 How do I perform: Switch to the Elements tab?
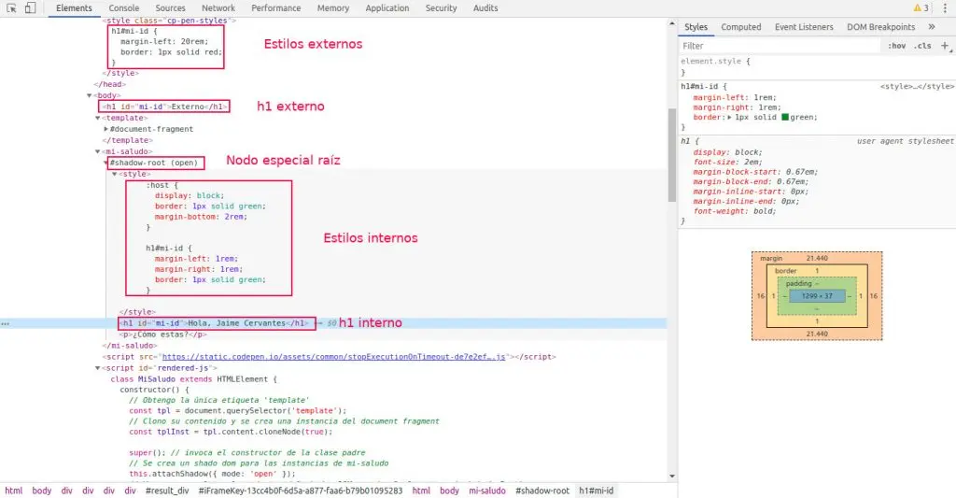coord(74,7)
